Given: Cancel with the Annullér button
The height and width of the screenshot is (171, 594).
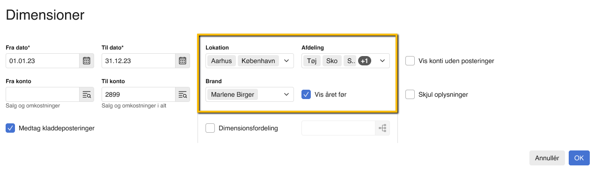Looking at the screenshot, I should [x=547, y=158].
